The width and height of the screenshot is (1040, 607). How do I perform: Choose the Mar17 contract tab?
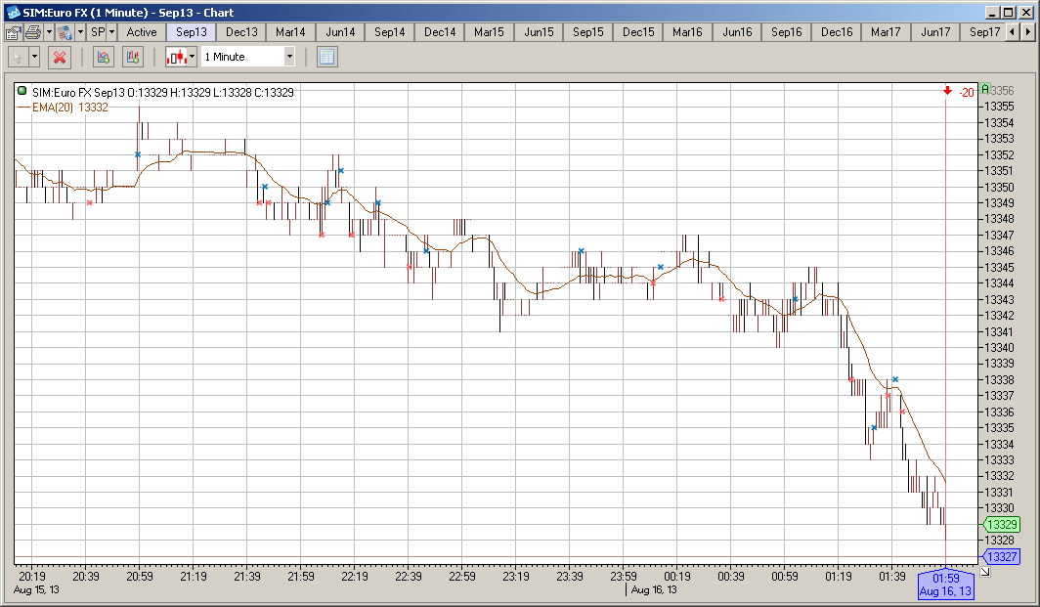pyautogui.click(x=886, y=32)
